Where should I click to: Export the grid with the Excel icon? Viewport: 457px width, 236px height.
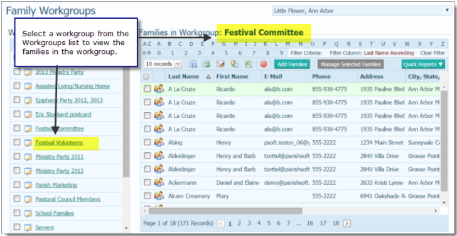point(249,64)
